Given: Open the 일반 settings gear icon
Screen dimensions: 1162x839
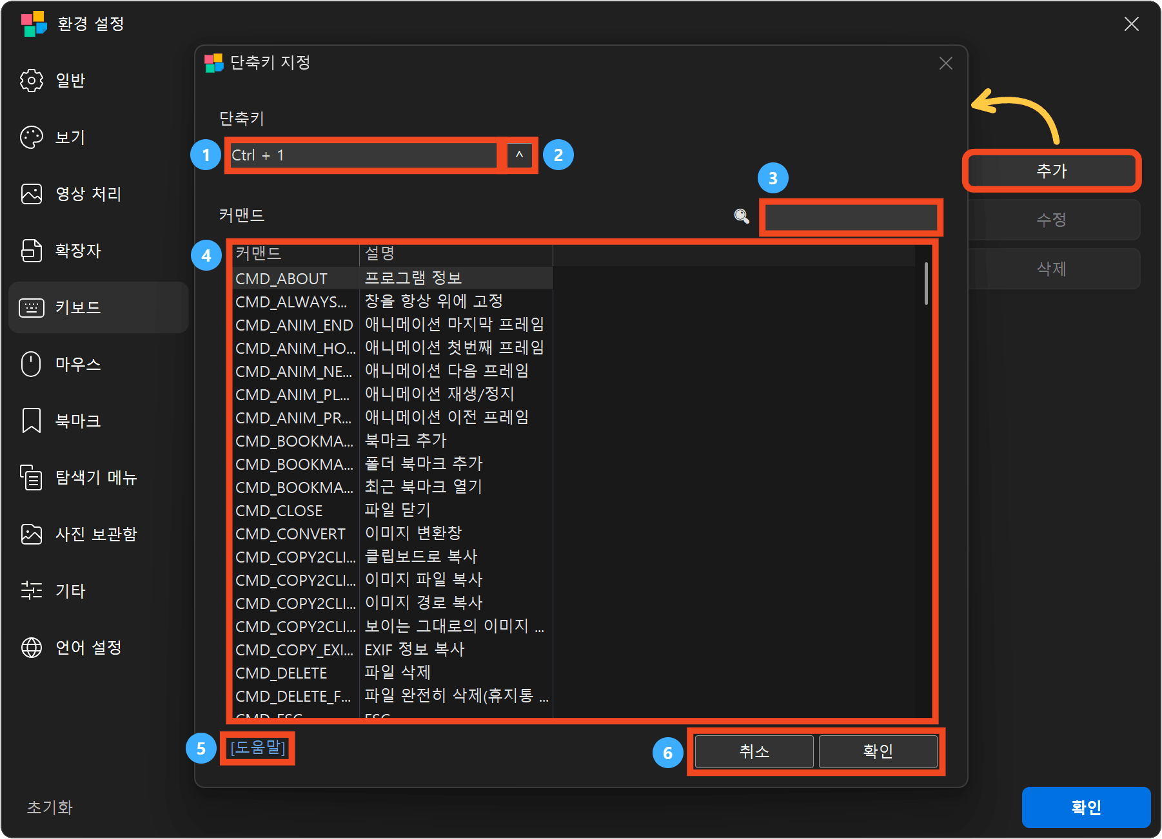Looking at the screenshot, I should click(32, 81).
